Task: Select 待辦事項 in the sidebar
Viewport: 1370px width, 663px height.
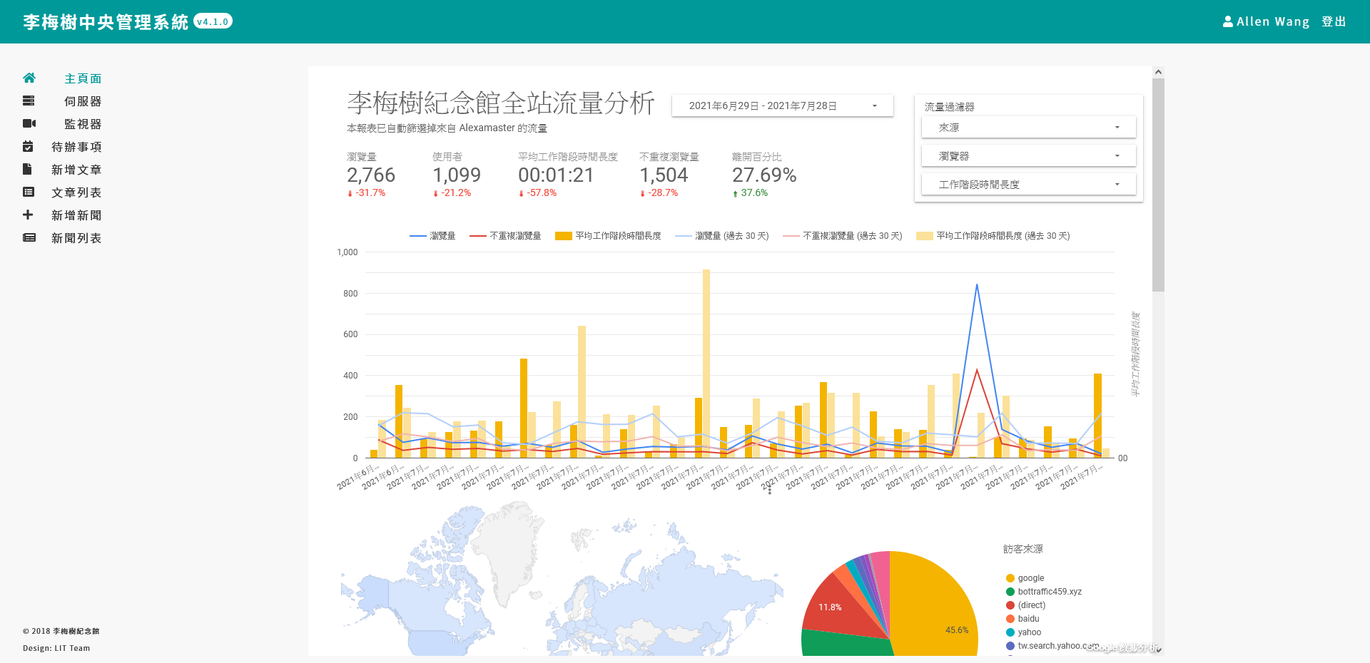Action: [76, 147]
